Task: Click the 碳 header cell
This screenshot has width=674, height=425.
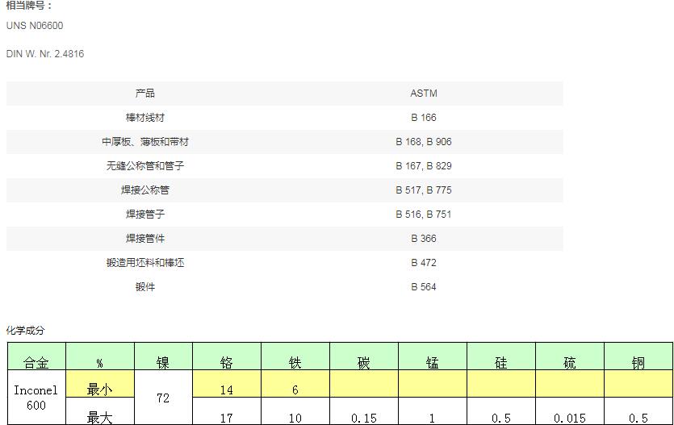Action: (364, 356)
